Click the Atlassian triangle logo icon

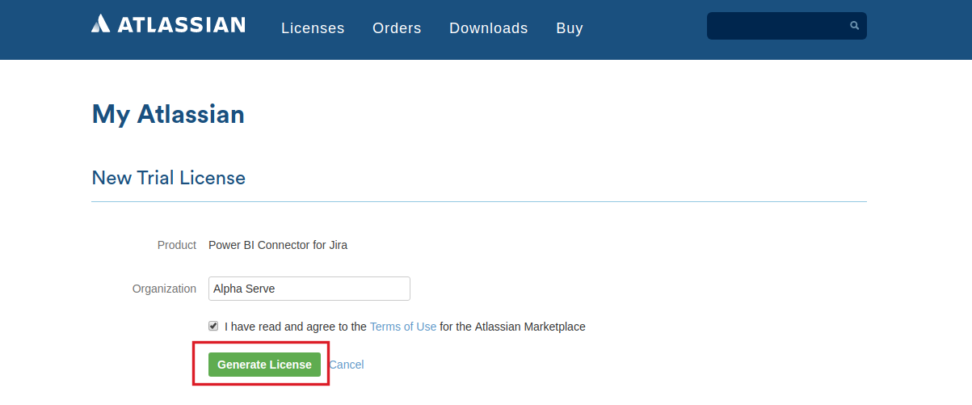[x=100, y=23]
